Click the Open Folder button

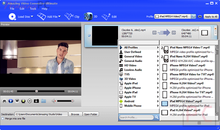pyautogui.click(x=91, y=114)
